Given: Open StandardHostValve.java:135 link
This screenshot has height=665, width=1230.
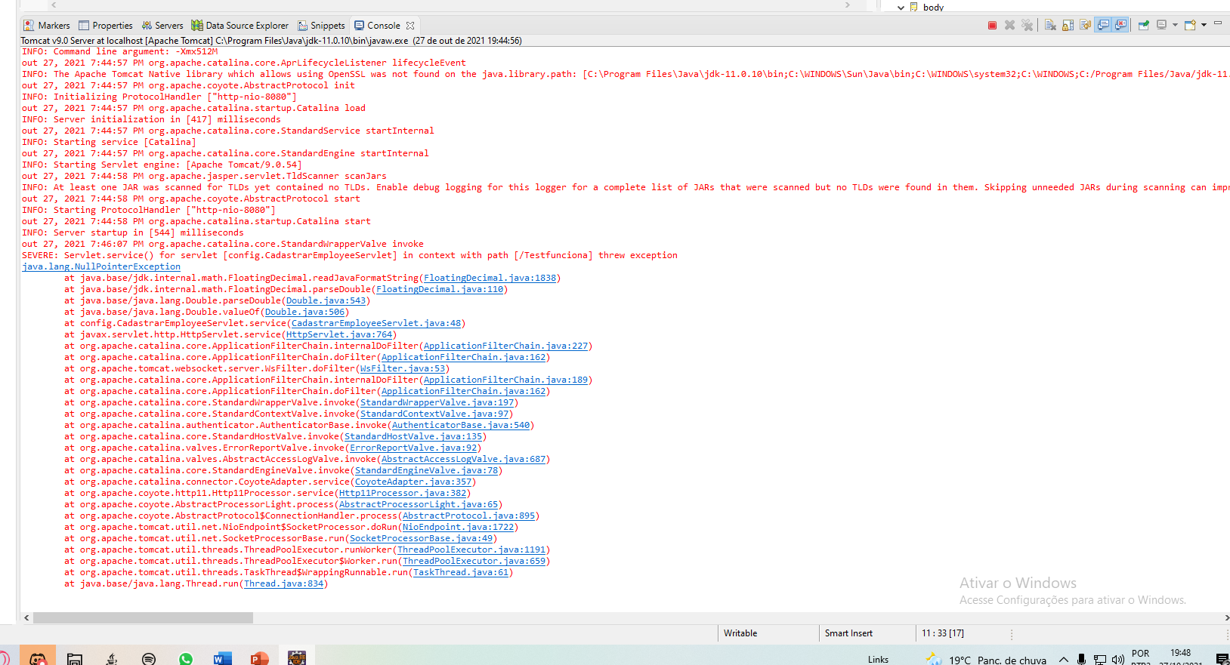Looking at the screenshot, I should (x=413, y=436).
